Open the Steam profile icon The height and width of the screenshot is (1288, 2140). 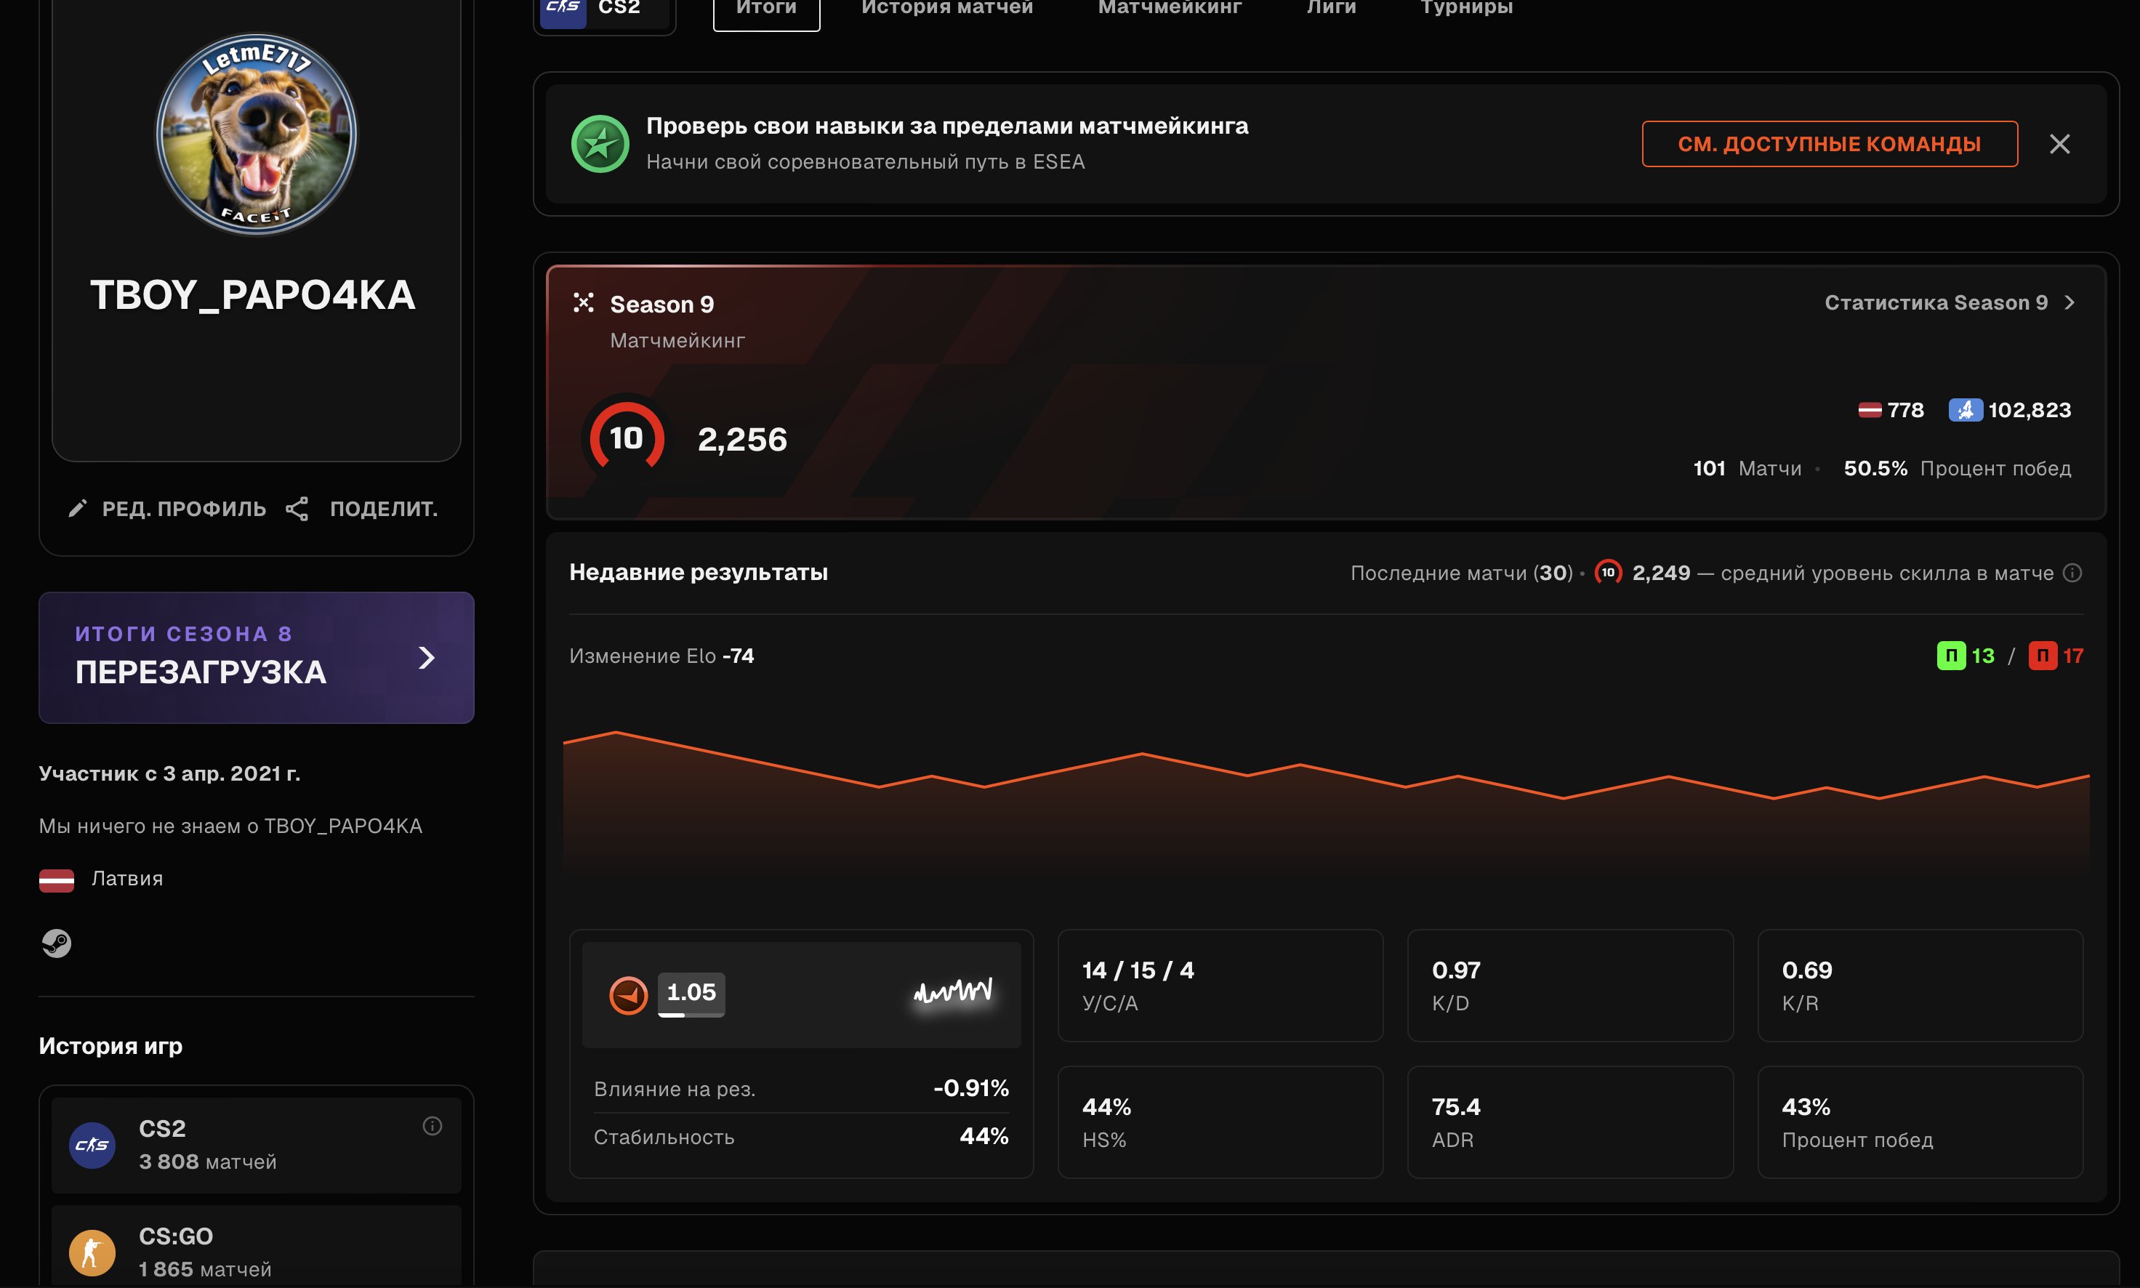click(57, 943)
